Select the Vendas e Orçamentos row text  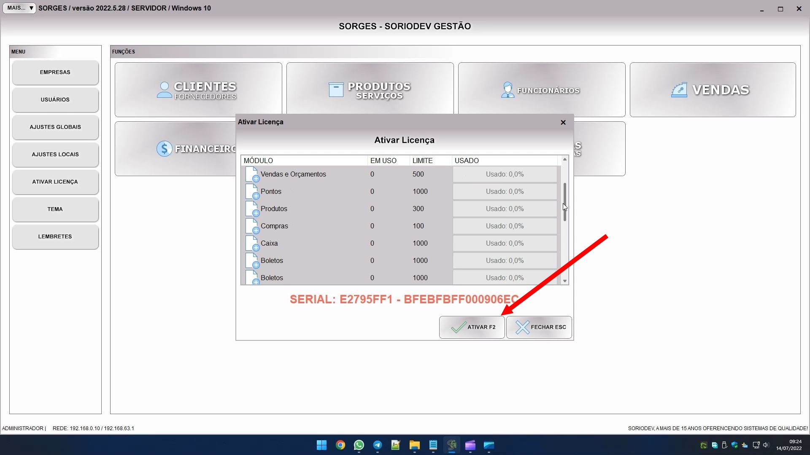[x=293, y=174]
